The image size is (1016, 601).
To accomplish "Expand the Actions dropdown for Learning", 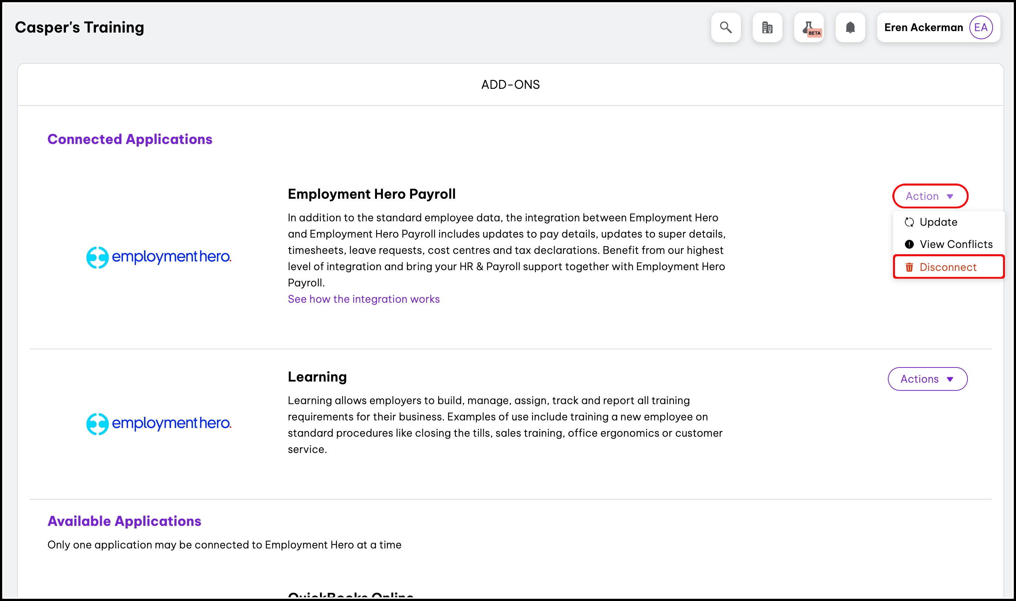I will (x=927, y=379).
